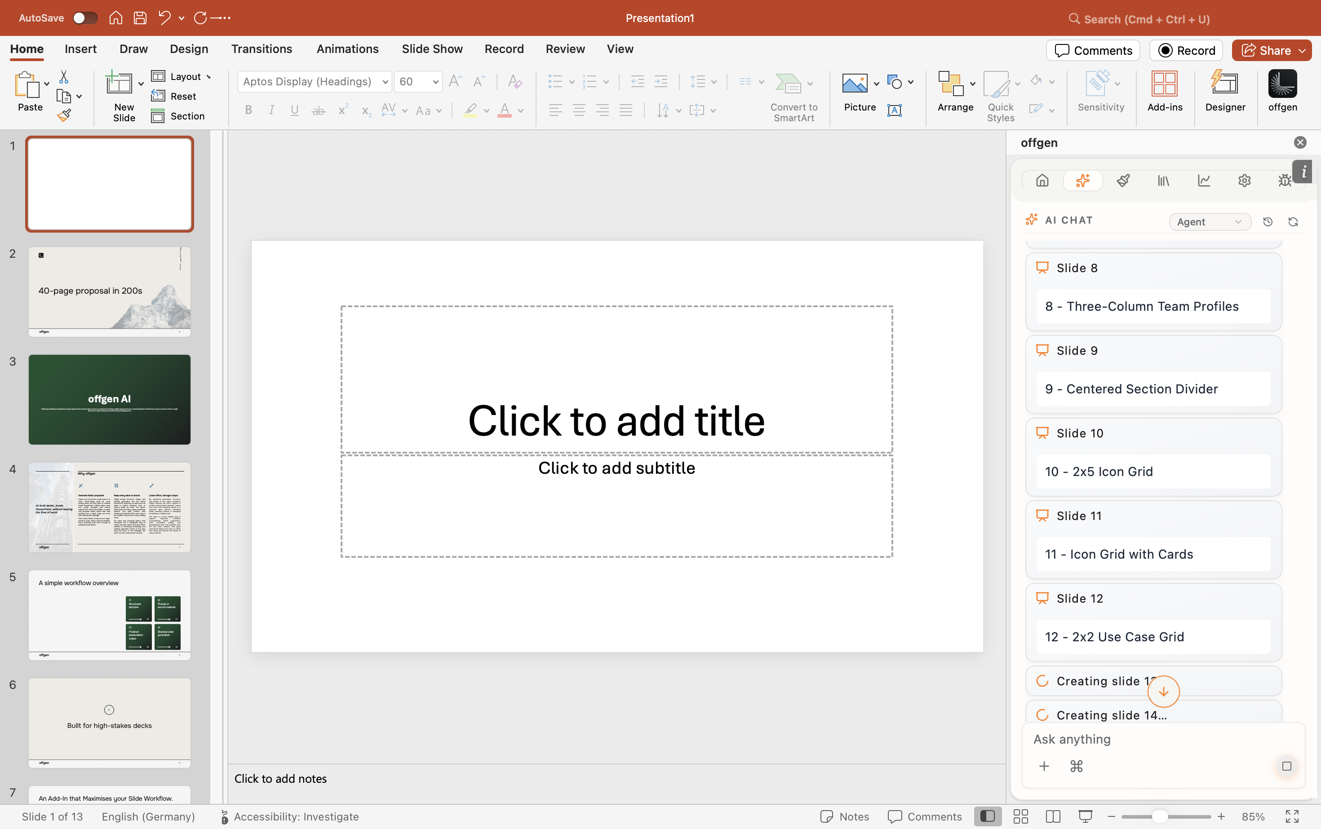Adjust the zoom slider handle
The width and height of the screenshot is (1321, 829).
click(1159, 816)
